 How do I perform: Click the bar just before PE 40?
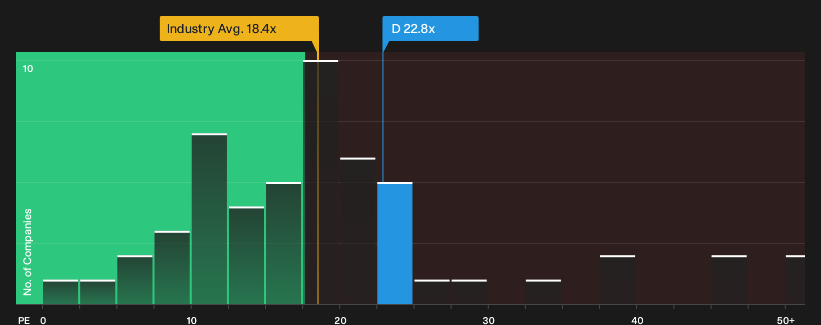click(x=618, y=280)
